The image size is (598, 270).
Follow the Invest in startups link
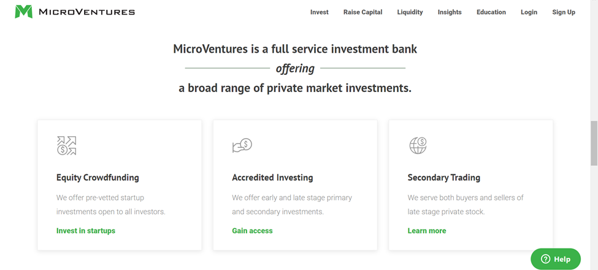[x=86, y=231]
